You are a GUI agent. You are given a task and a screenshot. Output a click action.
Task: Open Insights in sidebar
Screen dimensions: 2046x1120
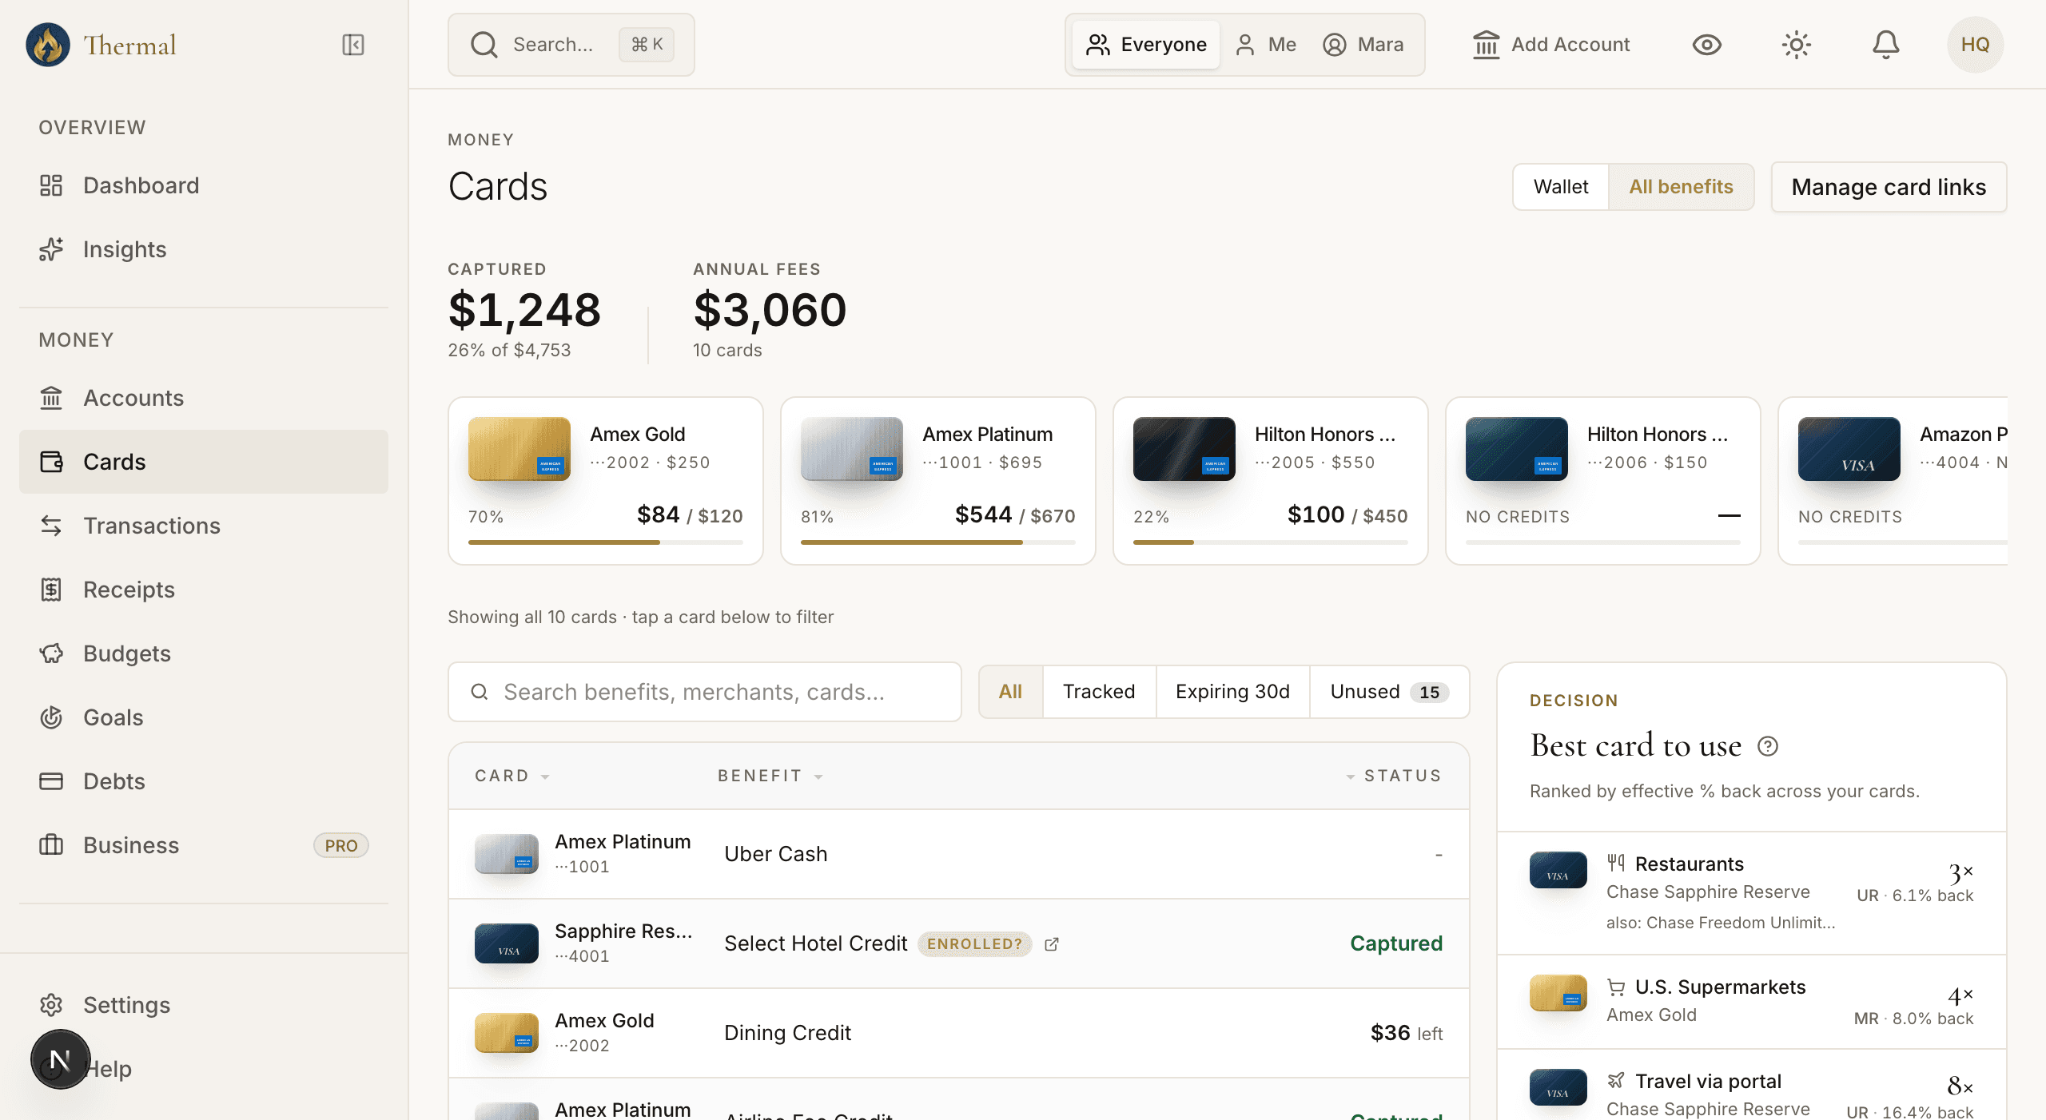click(204, 249)
